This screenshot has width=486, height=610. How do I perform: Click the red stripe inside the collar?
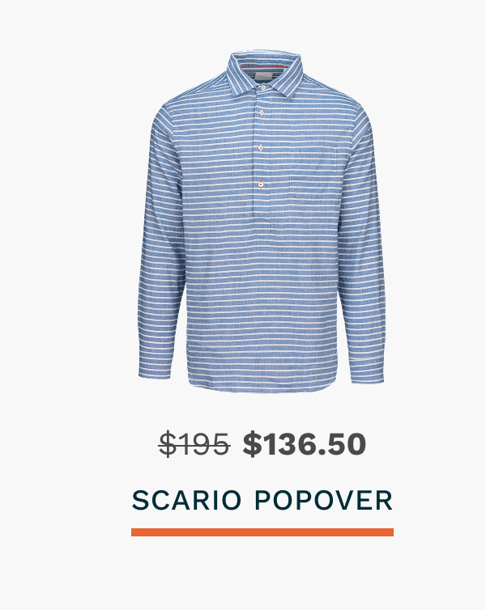pyautogui.click(x=264, y=66)
